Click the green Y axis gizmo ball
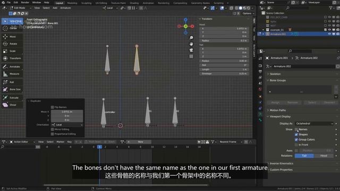This screenshot has height=191, width=340. click(x=185, y=26)
